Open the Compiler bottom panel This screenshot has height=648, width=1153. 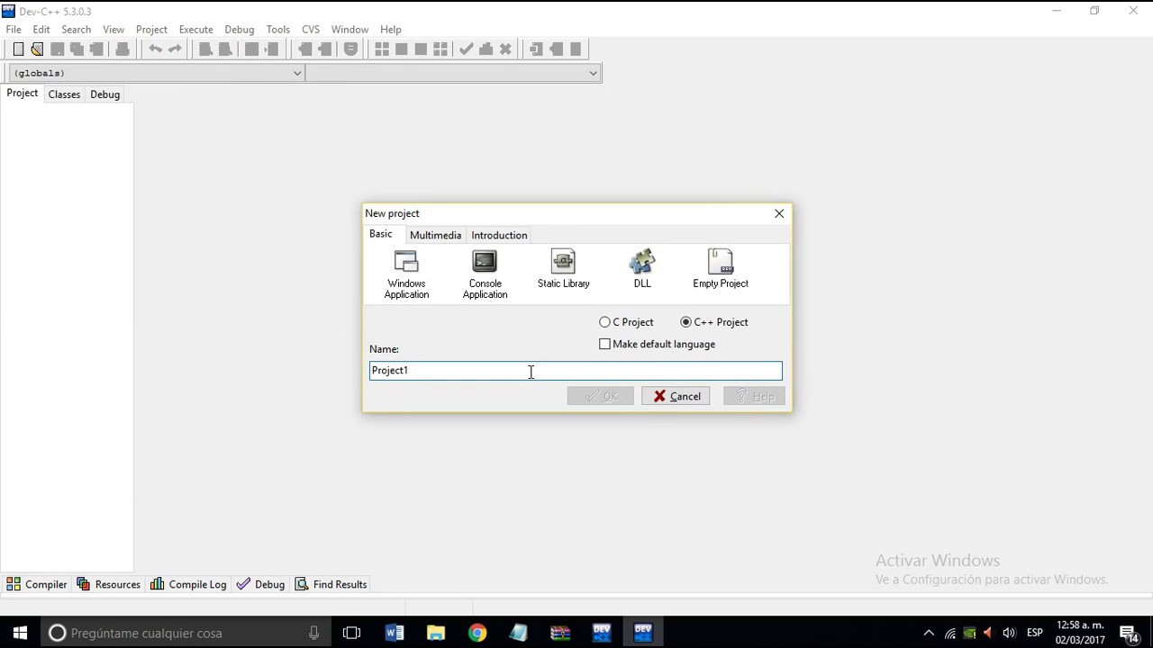(x=37, y=584)
